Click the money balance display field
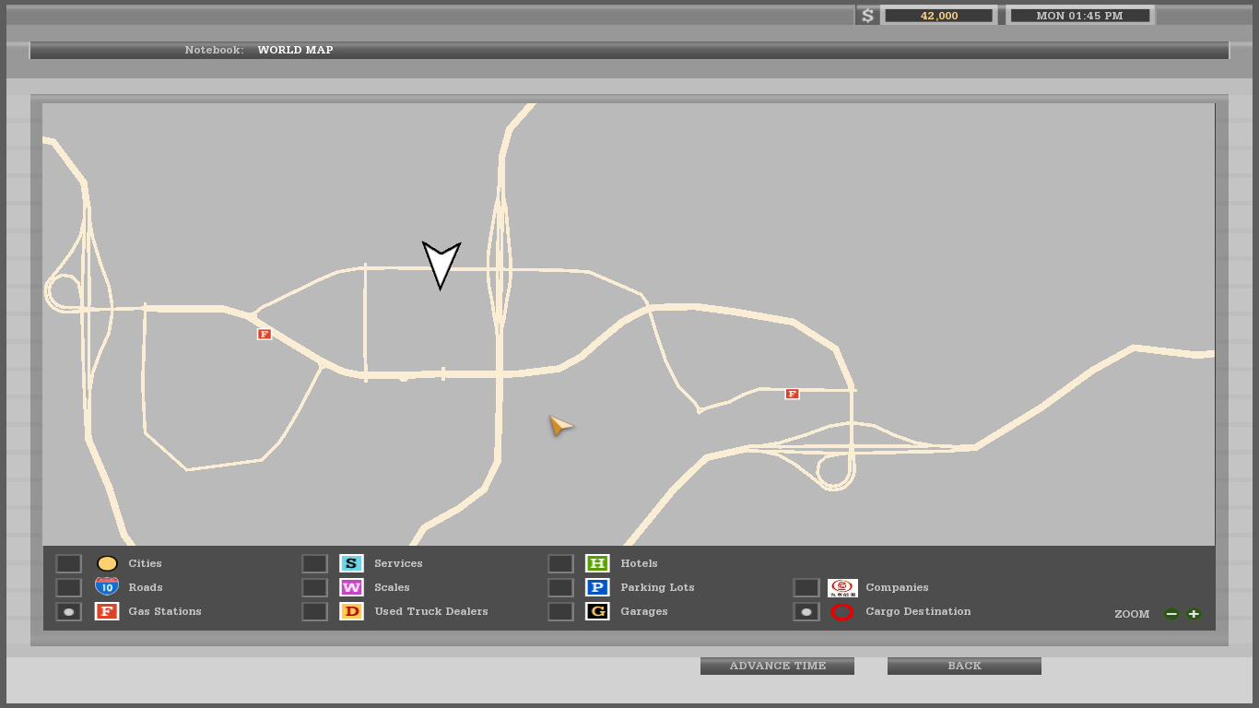Viewport: 1259px width, 708px height. coord(938,16)
